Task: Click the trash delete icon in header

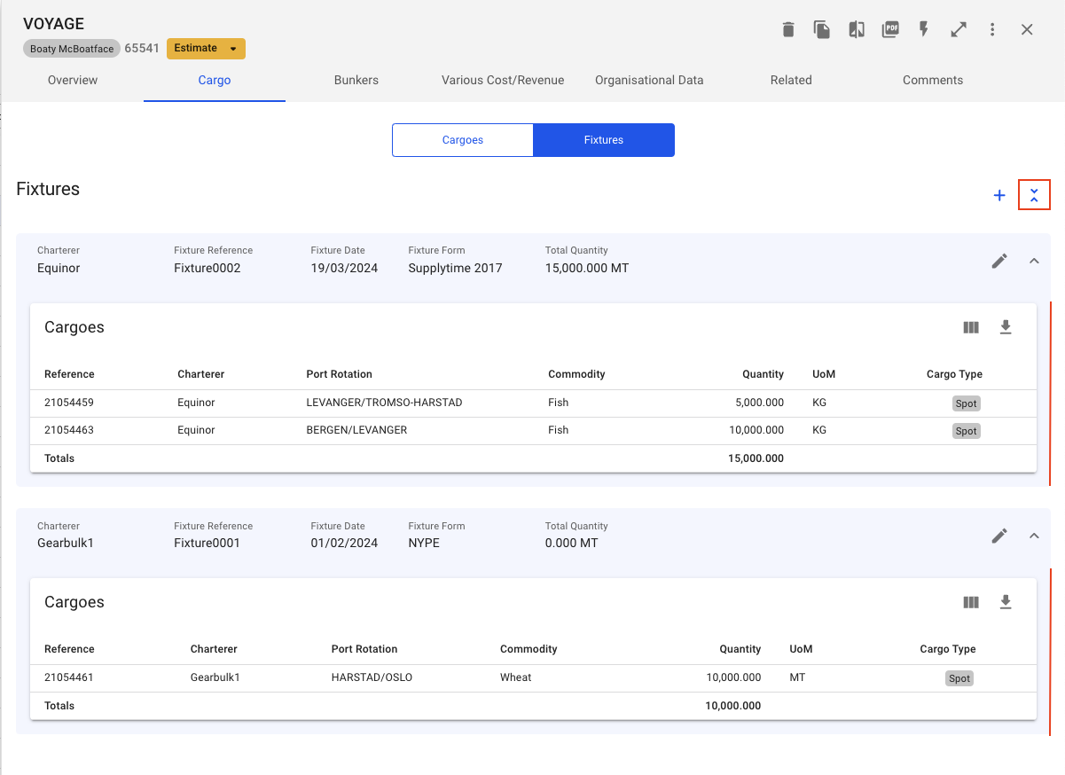Action: pyautogui.click(x=788, y=30)
